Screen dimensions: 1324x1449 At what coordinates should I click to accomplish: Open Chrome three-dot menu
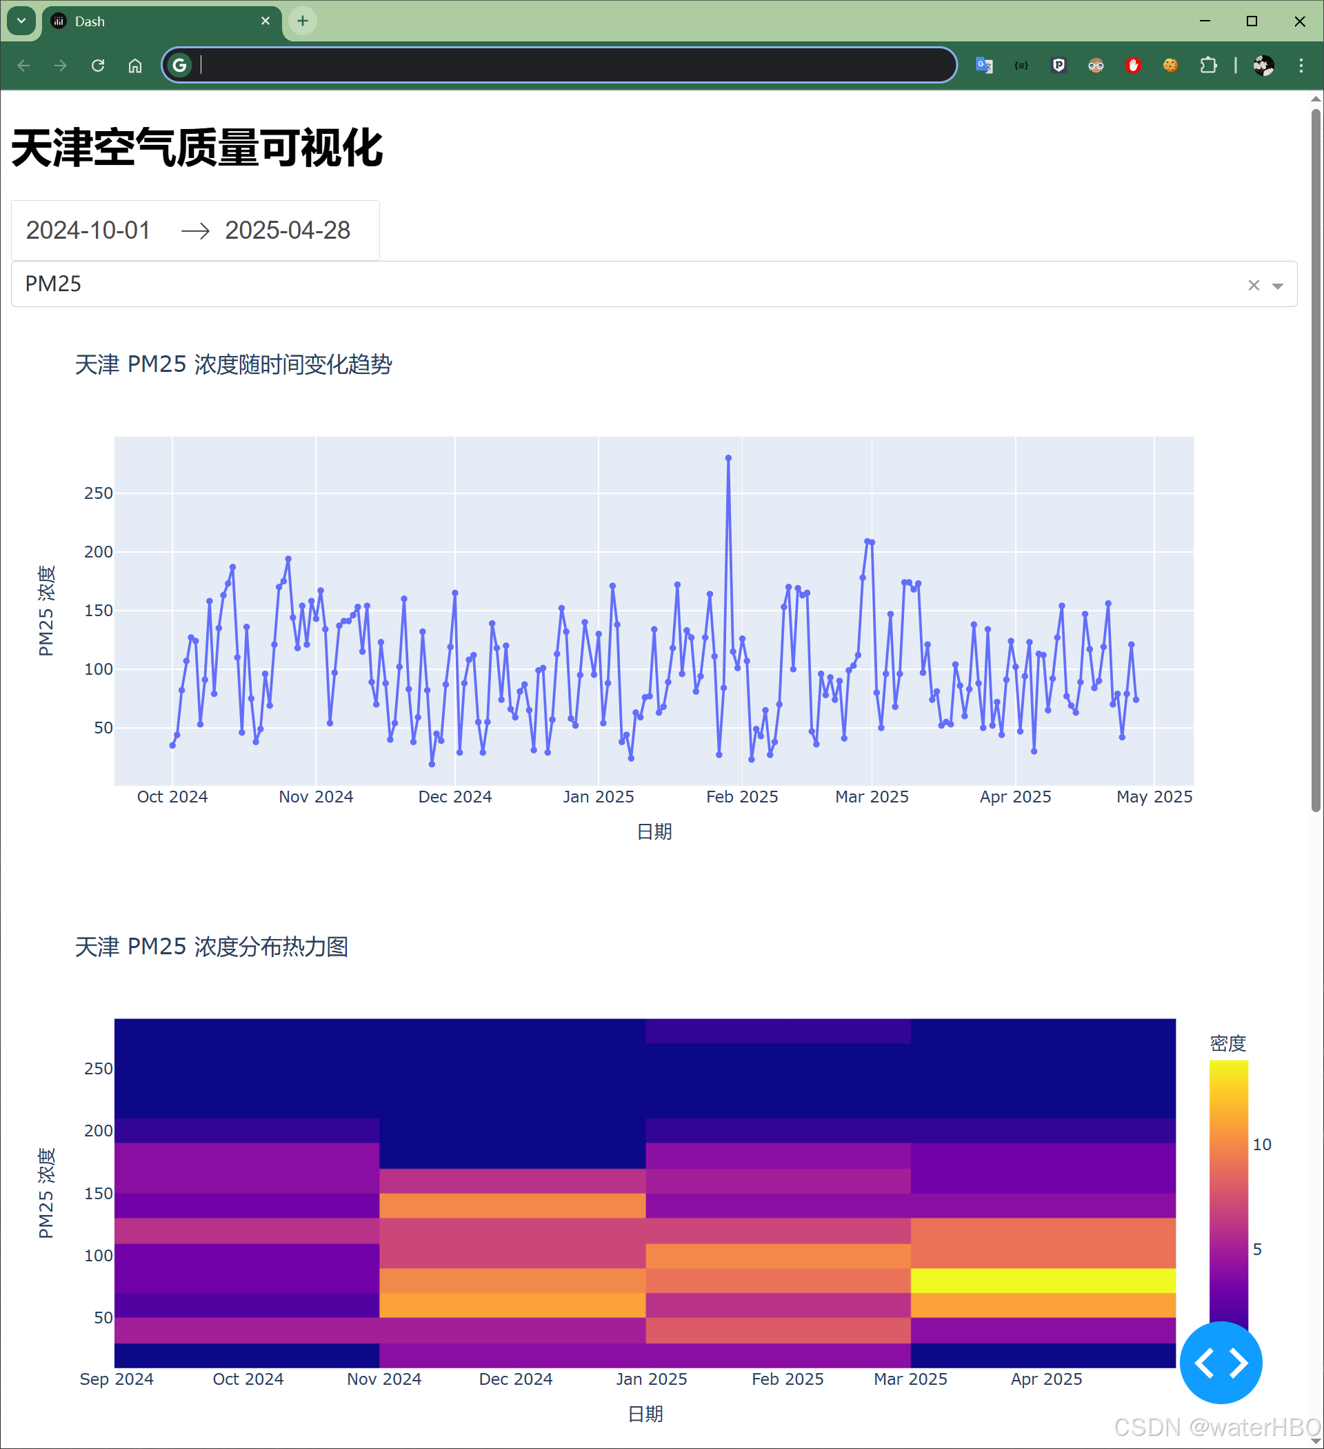pos(1301,66)
